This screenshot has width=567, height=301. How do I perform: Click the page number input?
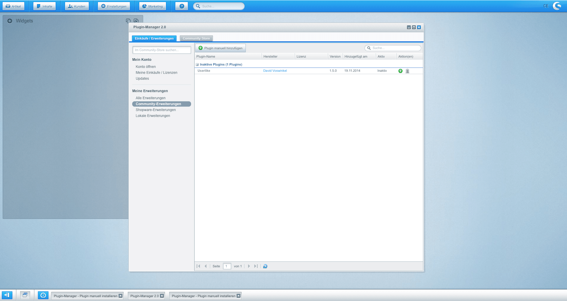(x=227, y=266)
